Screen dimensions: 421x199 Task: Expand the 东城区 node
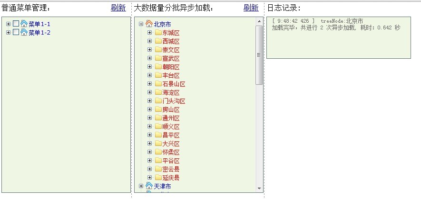150,33
